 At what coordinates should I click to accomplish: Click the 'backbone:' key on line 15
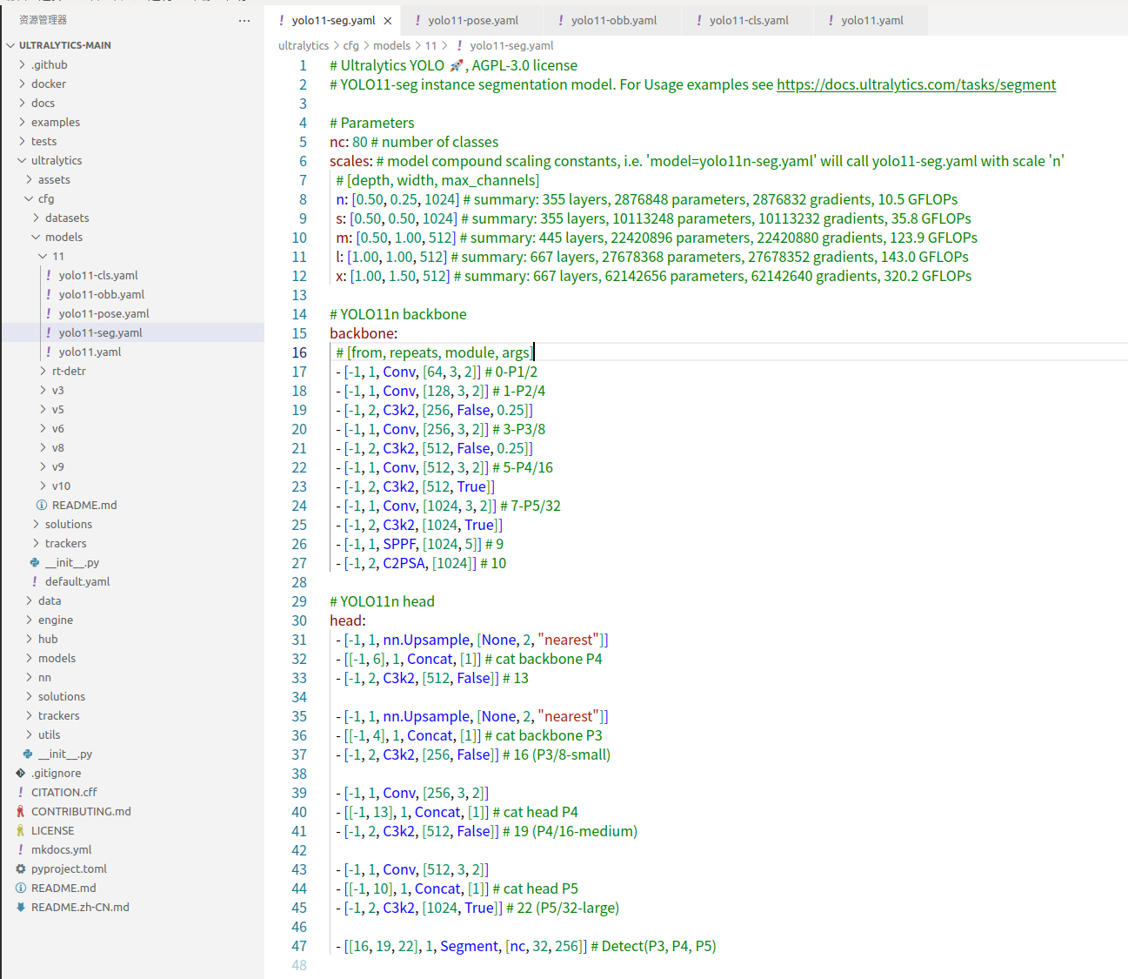[364, 333]
